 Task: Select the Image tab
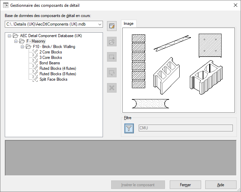(129, 23)
